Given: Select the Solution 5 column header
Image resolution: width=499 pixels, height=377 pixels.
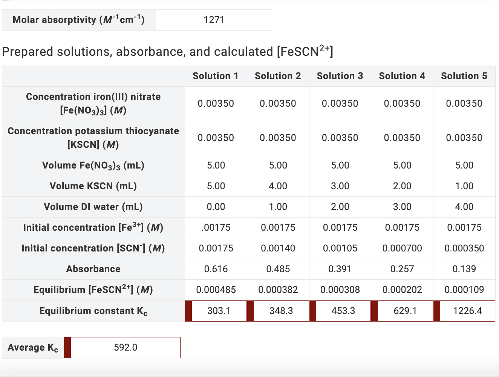Looking at the screenshot, I should (464, 76).
